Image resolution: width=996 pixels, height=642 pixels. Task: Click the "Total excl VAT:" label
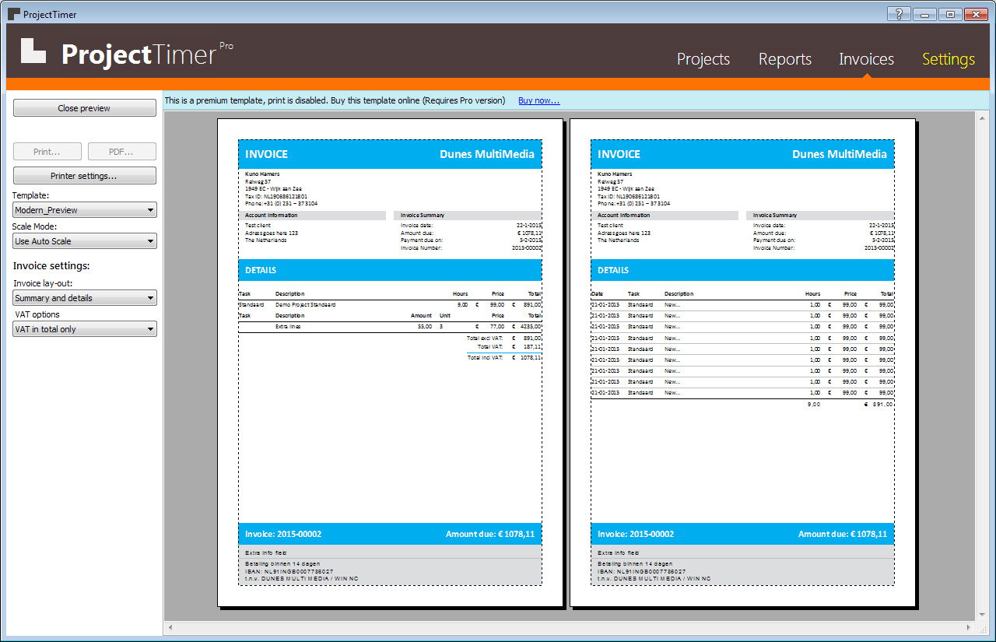tap(485, 339)
